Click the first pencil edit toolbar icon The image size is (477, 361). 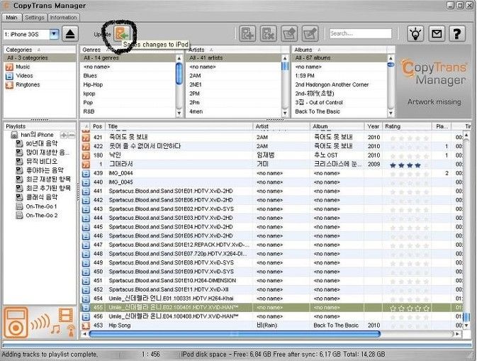pos(289,33)
